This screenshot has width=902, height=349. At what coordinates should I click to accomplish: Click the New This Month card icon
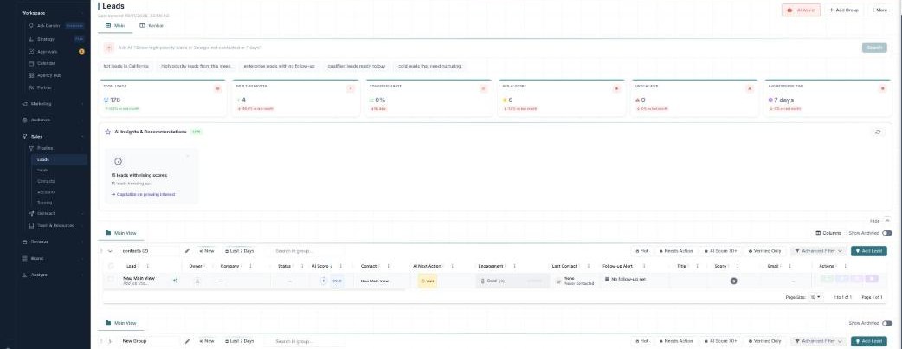click(x=351, y=88)
